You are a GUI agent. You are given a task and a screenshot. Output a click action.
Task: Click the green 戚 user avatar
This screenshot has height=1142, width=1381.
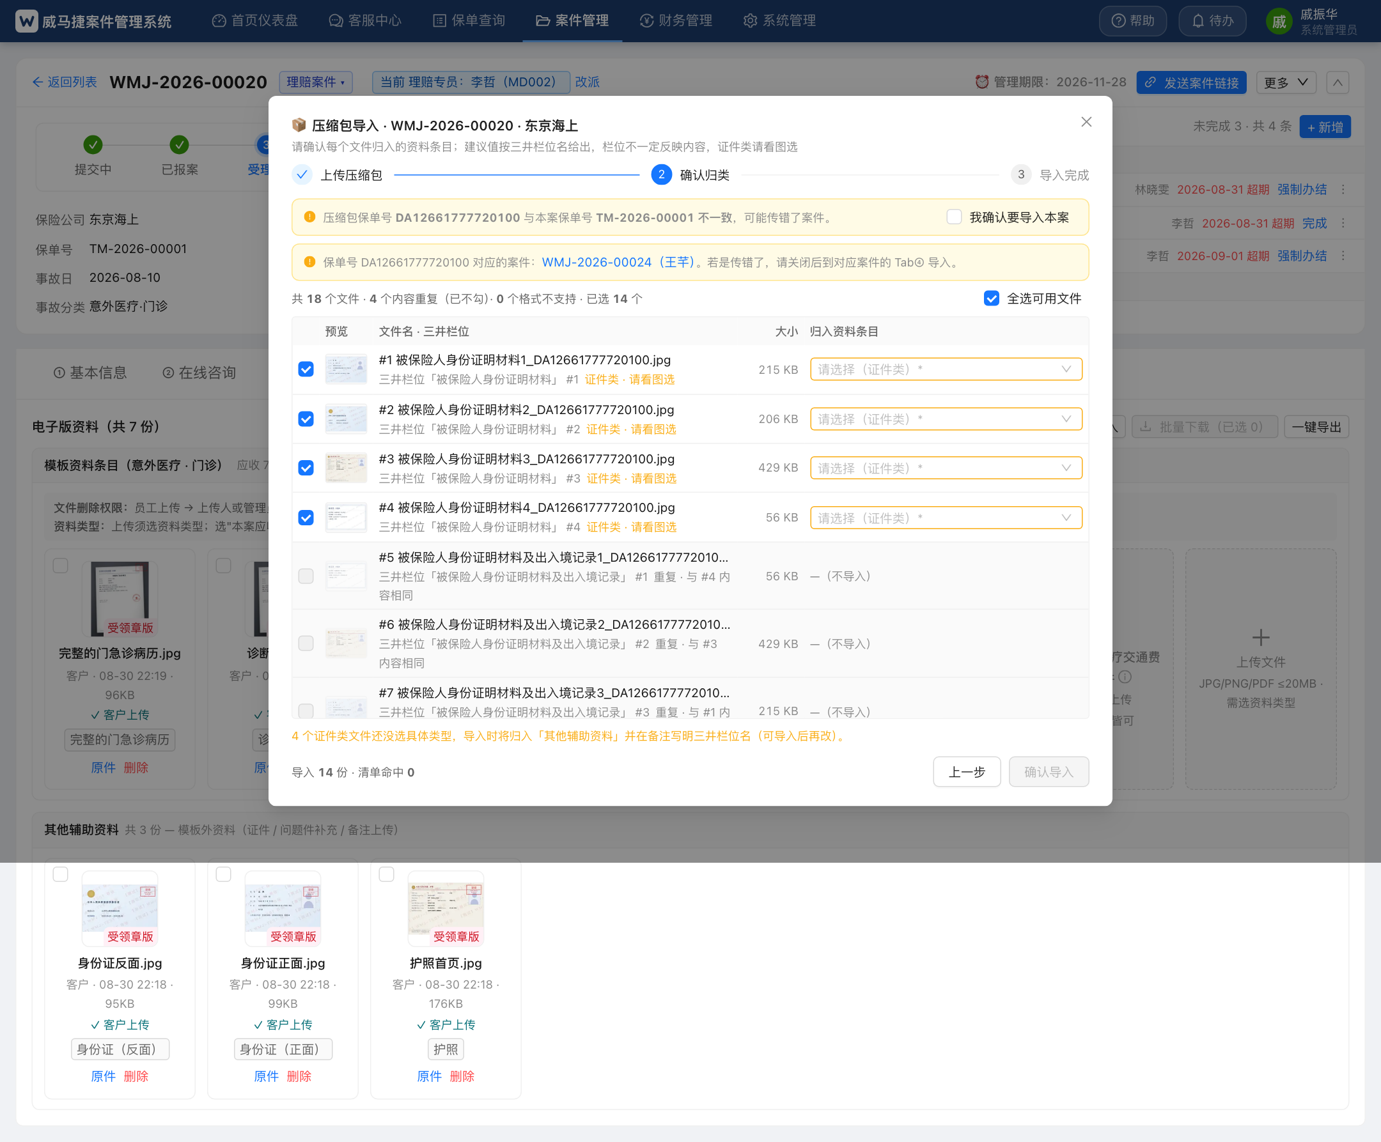click(x=1279, y=22)
